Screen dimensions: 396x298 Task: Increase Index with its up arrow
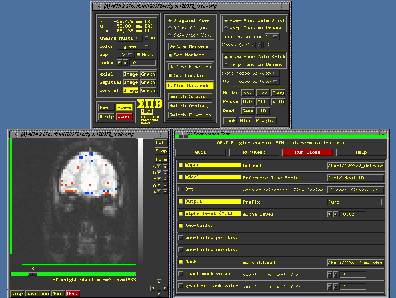coord(125,63)
